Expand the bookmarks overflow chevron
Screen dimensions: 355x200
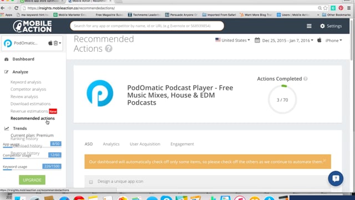(x=318, y=15)
